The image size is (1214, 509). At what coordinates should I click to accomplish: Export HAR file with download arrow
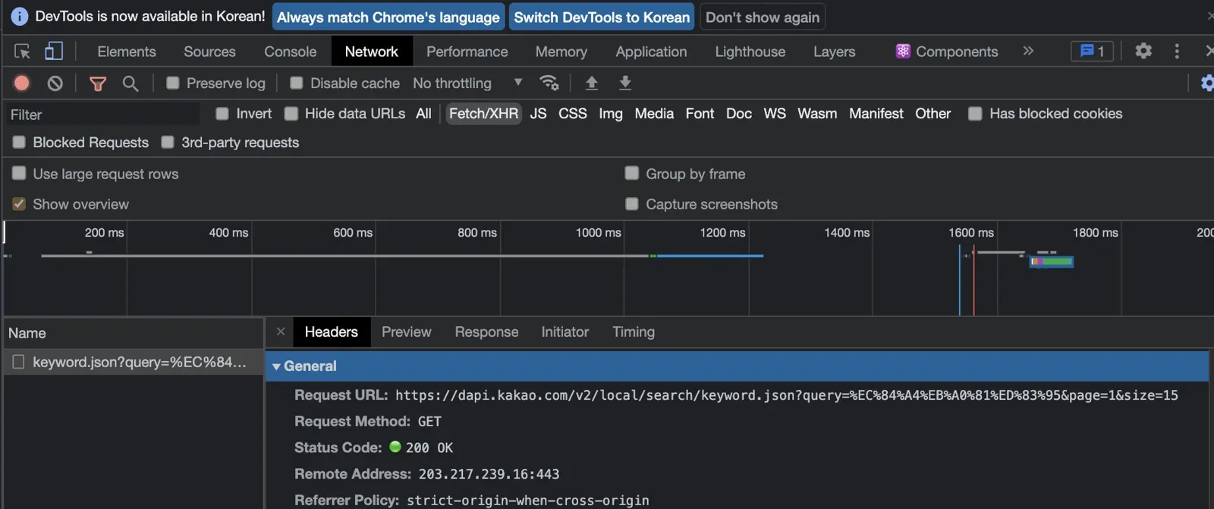pos(625,83)
